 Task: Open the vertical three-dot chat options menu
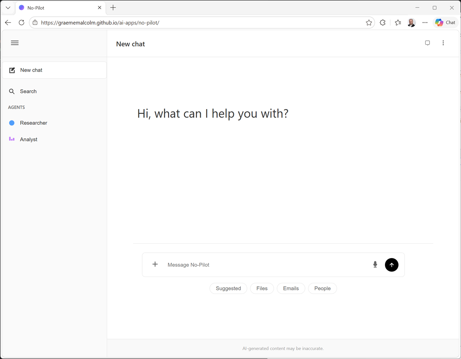pos(443,43)
